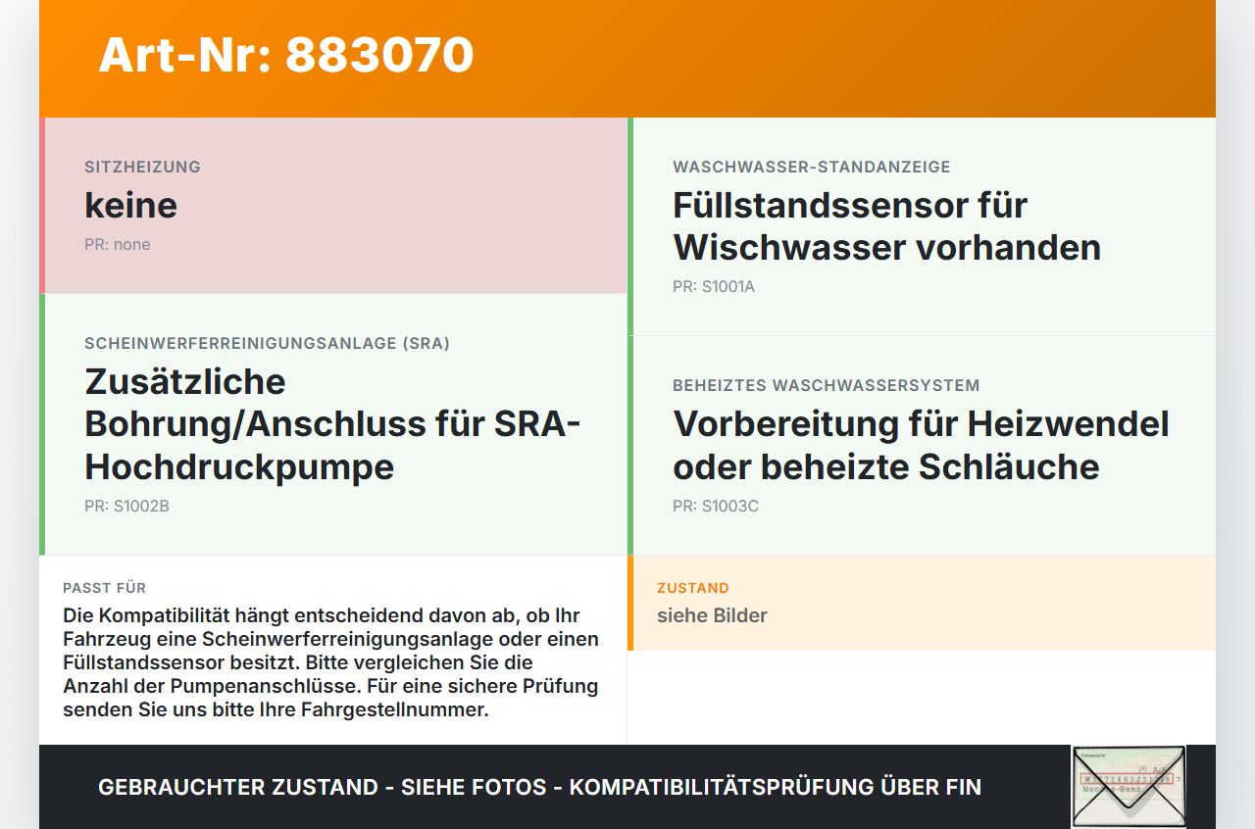This screenshot has height=829, width=1255.
Task: Click the envelope FIN thumbnail icon
Action: (x=1129, y=786)
